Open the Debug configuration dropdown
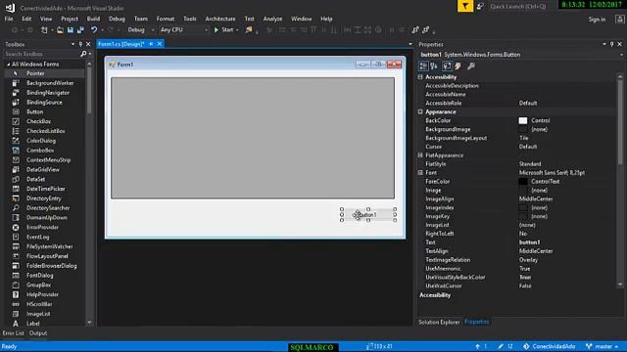627x352 pixels. 153,30
